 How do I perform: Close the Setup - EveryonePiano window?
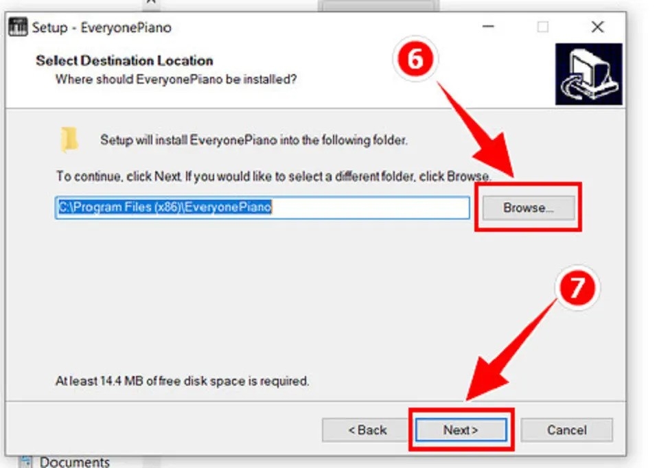coord(597,27)
